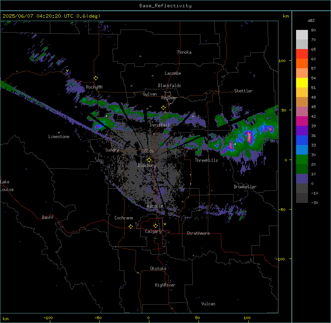The height and width of the screenshot is (323, 331).
Task: Select the Lacombe label on the map
Action: pyautogui.click(x=173, y=73)
